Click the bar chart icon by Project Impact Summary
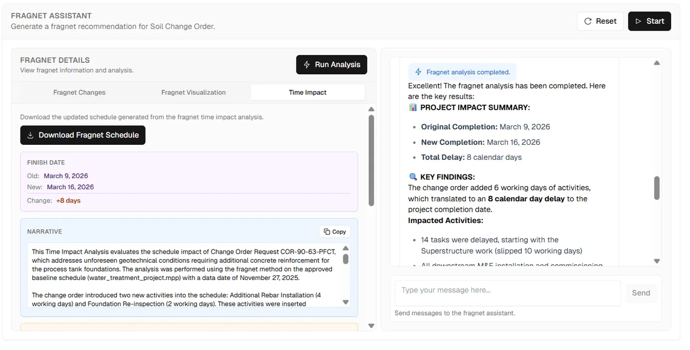Screen dimensions: 690x350 (x=413, y=107)
